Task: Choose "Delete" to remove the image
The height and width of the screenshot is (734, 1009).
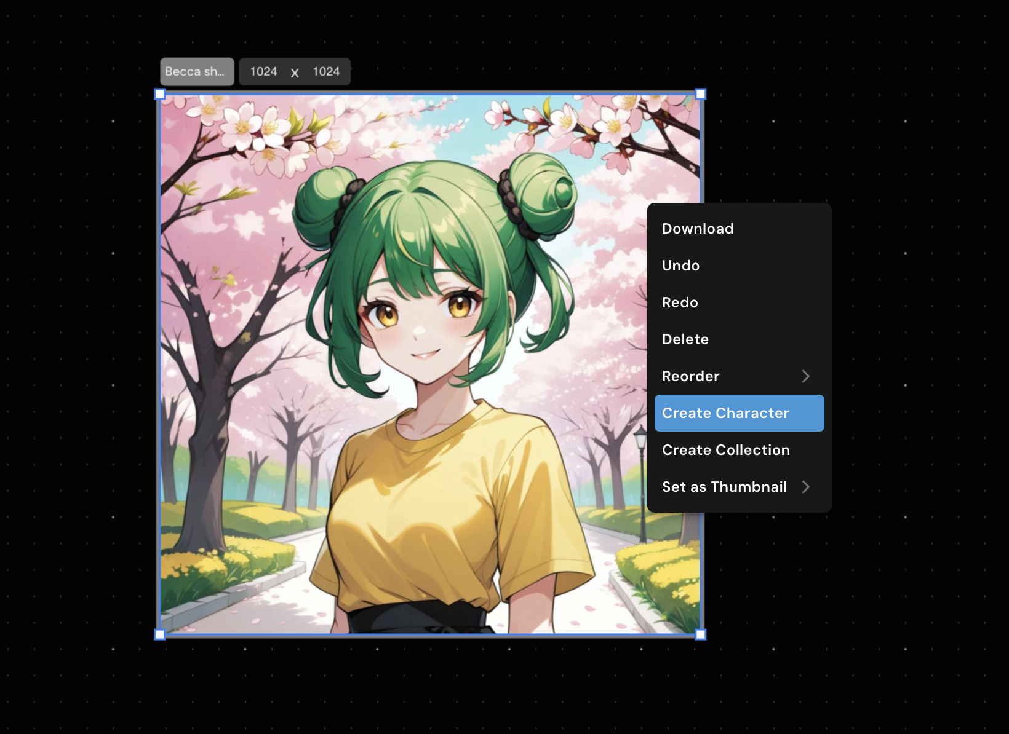Action: 685,339
